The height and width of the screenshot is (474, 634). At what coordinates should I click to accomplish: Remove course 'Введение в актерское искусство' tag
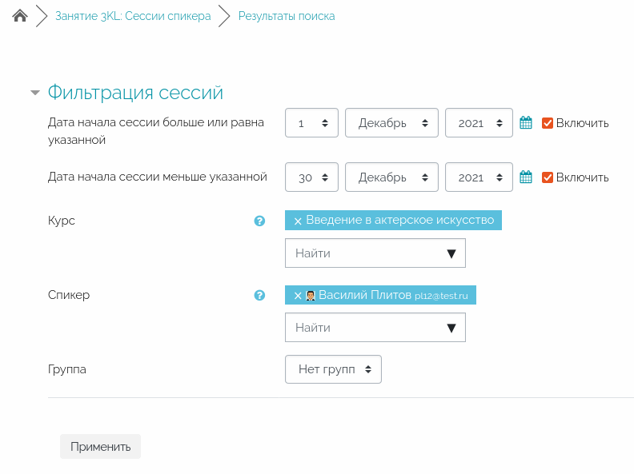click(298, 221)
